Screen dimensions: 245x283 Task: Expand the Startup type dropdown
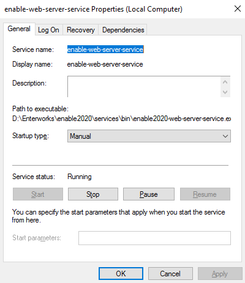[149, 136]
